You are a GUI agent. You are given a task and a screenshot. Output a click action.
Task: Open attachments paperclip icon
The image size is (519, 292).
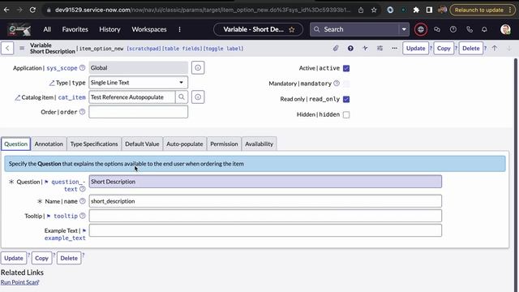tap(336, 49)
